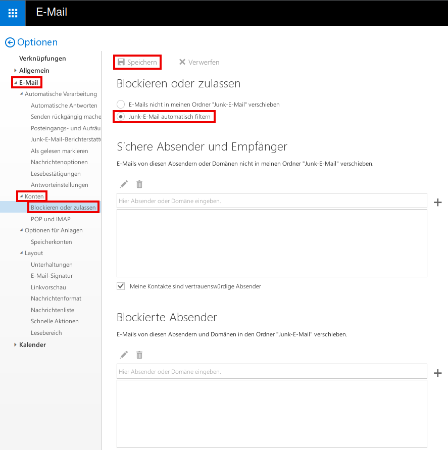448x450 pixels.
Task: Click the safe senders input field
Action: [x=272, y=201]
